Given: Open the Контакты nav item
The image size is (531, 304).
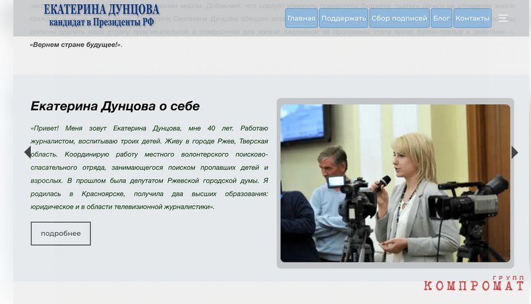Looking at the screenshot, I should pos(472,18).
